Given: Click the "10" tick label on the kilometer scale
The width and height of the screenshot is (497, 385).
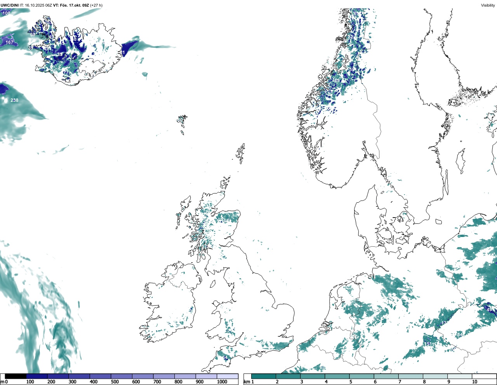Looking at the screenshot, I should [474, 382].
